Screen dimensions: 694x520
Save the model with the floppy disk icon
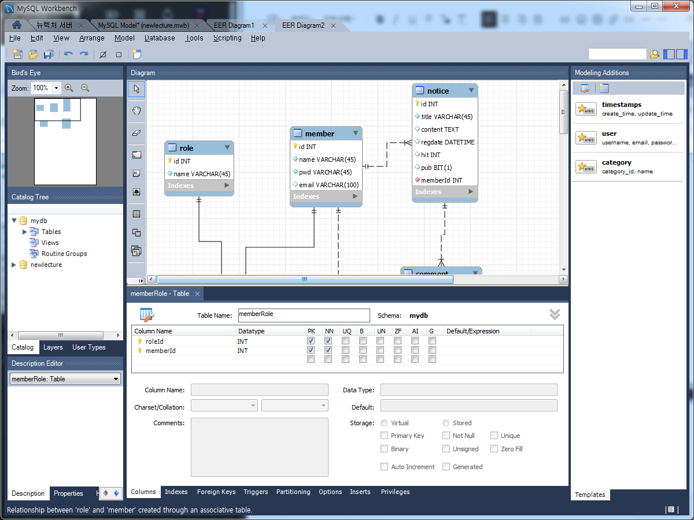[x=49, y=54]
